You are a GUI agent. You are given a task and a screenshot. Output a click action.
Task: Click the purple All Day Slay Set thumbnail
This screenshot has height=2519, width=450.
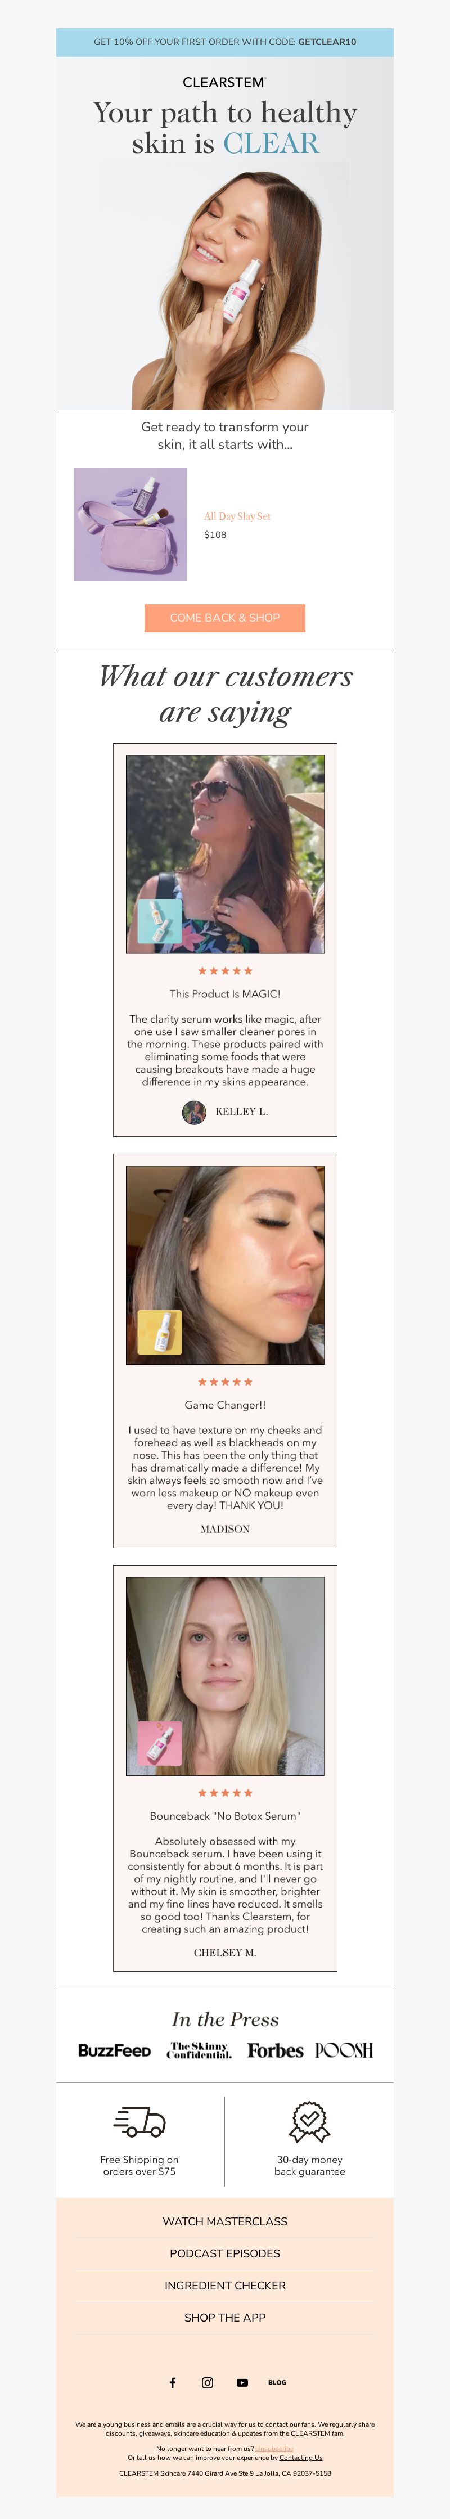tap(130, 524)
